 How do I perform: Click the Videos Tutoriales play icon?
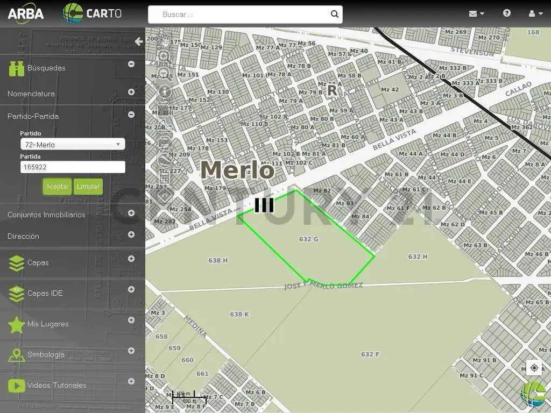click(17, 386)
